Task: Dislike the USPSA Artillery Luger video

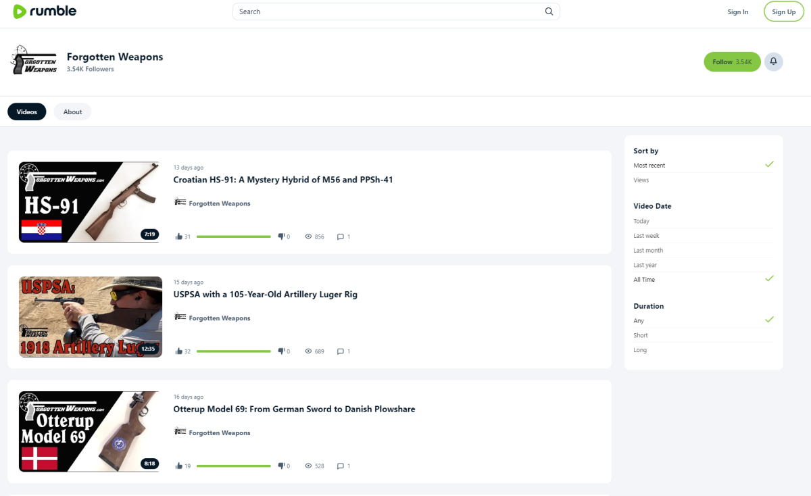Action: [281, 351]
